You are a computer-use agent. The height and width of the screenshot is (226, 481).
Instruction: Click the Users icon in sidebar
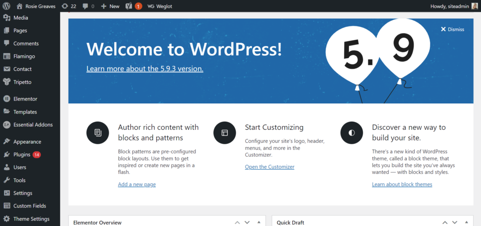click(7, 167)
